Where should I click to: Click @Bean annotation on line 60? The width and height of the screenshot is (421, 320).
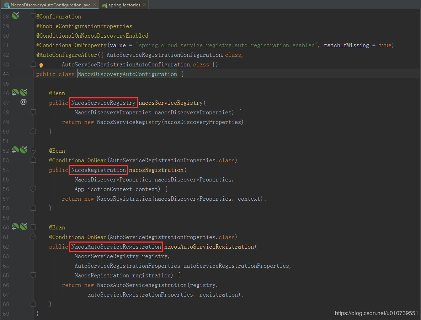57,227
